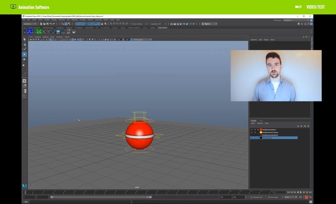Enable the Auto Keyframe toggle
The image size is (336, 204).
click(306, 197)
